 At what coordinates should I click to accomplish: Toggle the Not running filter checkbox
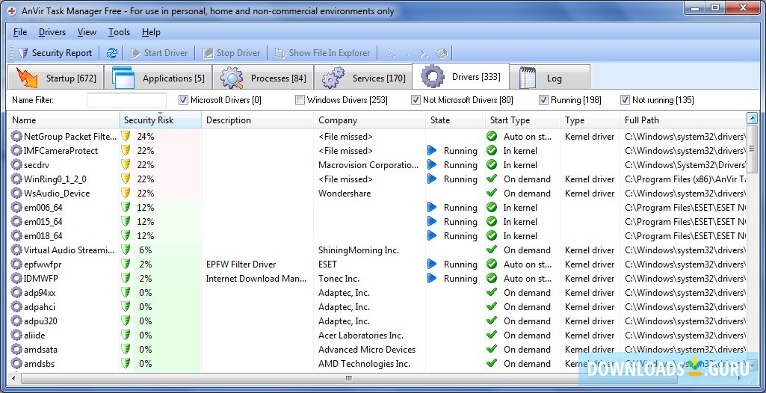(x=625, y=100)
